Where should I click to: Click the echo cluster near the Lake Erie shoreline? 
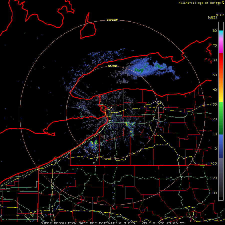click(x=93, y=145)
